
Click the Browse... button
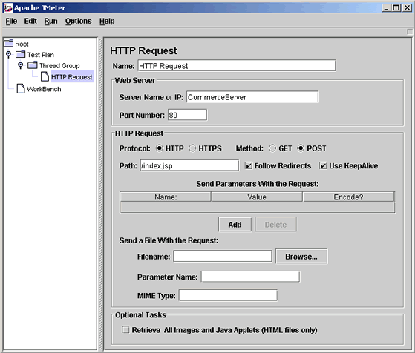click(x=301, y=257)
